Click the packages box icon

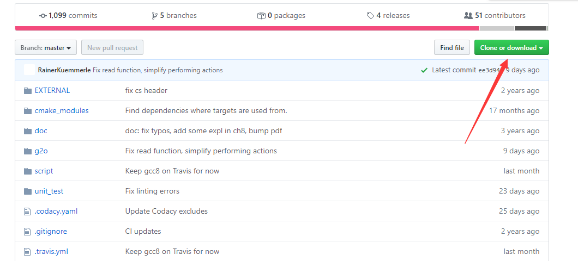click(x=261, y=16)
